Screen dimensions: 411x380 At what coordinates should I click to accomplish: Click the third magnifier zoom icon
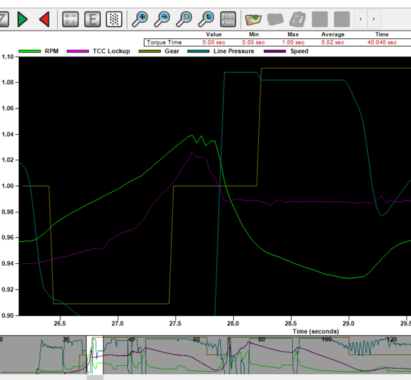[184, 19]
